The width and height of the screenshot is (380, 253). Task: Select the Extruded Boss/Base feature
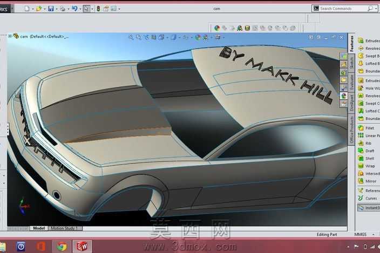[369, 40]
